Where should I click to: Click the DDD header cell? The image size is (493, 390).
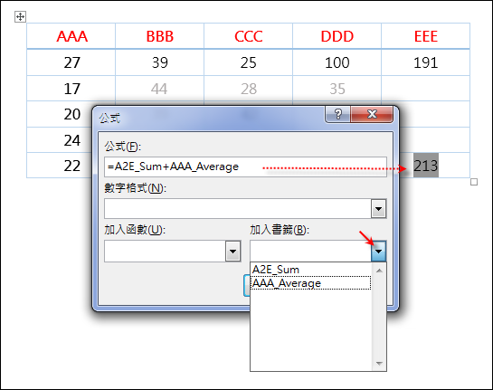click(x=337, y=36)
